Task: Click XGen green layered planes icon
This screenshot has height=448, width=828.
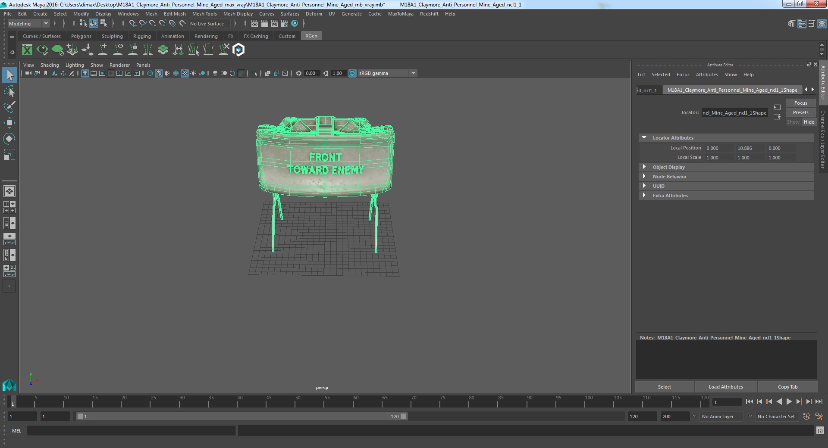Action: click(163, 50)
